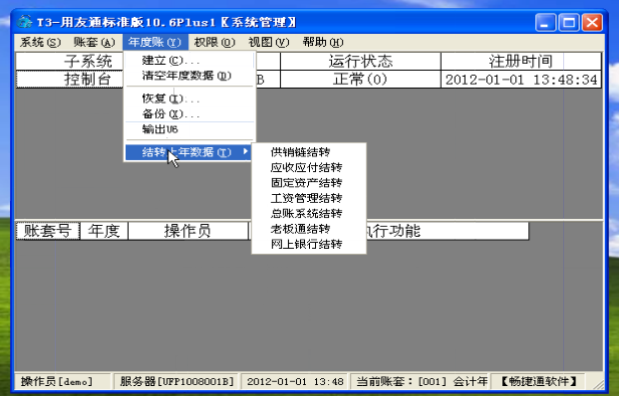This screenshot has width=619, height=396.
Task: Click the 正常(0) status cell
Action: point(361,80)
